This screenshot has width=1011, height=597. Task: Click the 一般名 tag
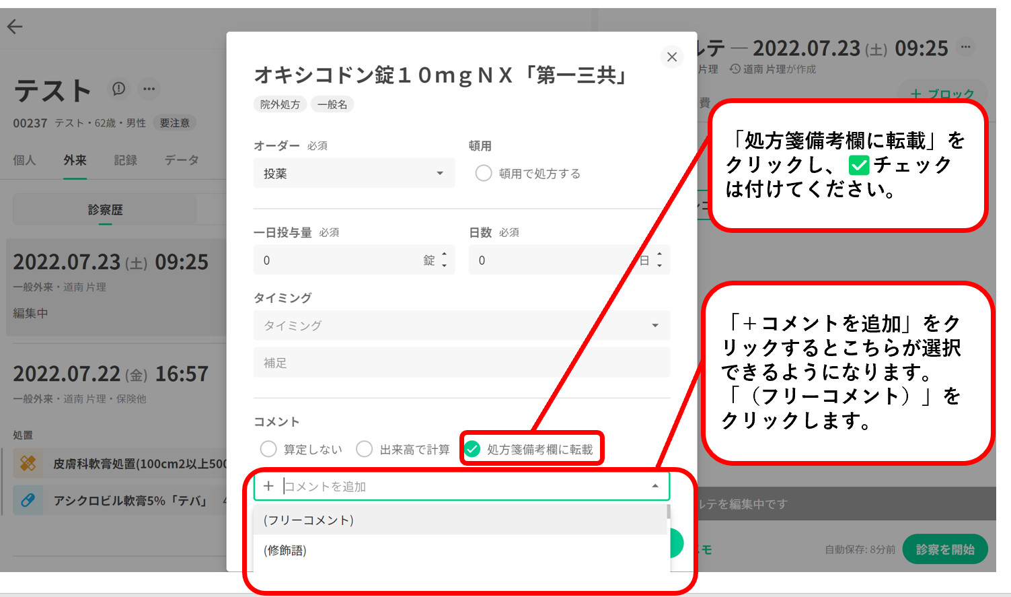(332, 104)
